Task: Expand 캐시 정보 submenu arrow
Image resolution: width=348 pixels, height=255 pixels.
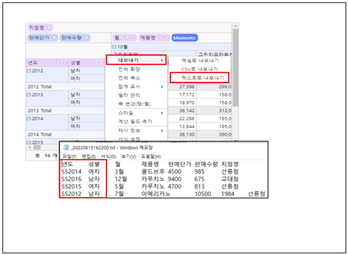Action: click(x=162, y=131)
